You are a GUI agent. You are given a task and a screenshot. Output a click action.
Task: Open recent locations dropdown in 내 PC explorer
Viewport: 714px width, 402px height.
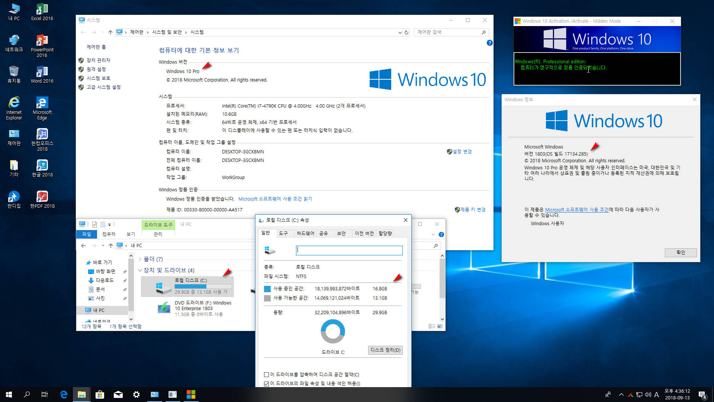click(x=103, y=246)
